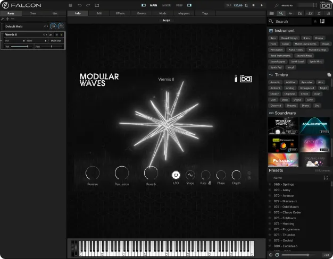Click the LFO Shape sine wave selector
The width and height of the screenshot is (333, 259).
[190, 175]
